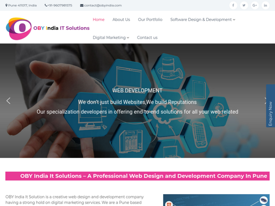Open Our Portfolio from the navigation
Image resolution: width=275 pixels, height=206 pixels.
150,19
